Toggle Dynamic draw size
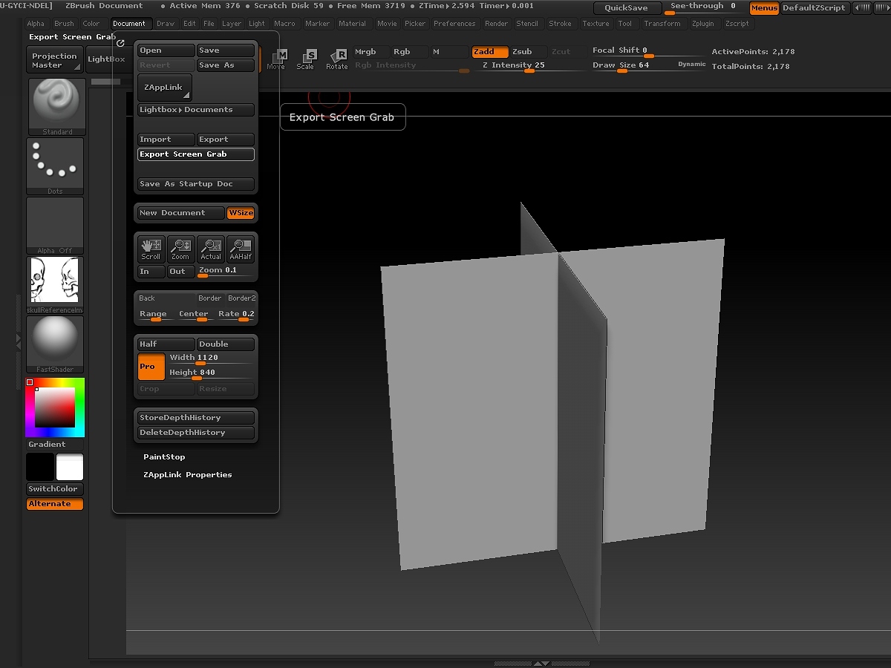 691,65
